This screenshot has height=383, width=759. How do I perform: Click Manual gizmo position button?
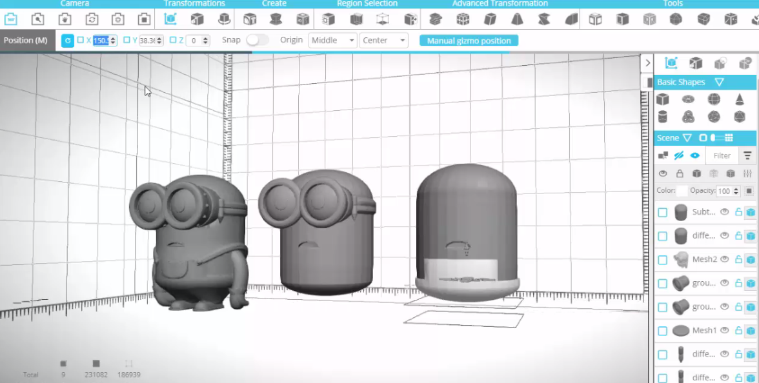click(469, 41)
